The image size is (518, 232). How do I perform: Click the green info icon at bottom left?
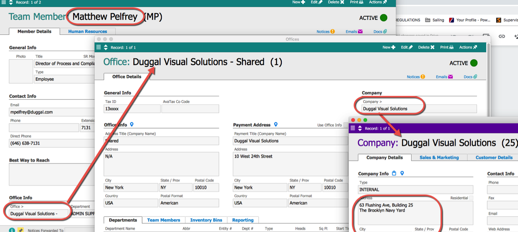point(12,230)
